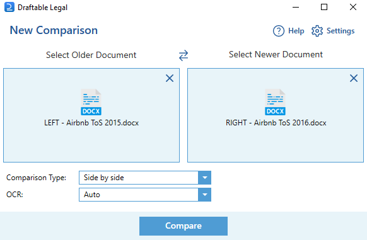
Task: Click the Settings text link
Action: [341, 31]
